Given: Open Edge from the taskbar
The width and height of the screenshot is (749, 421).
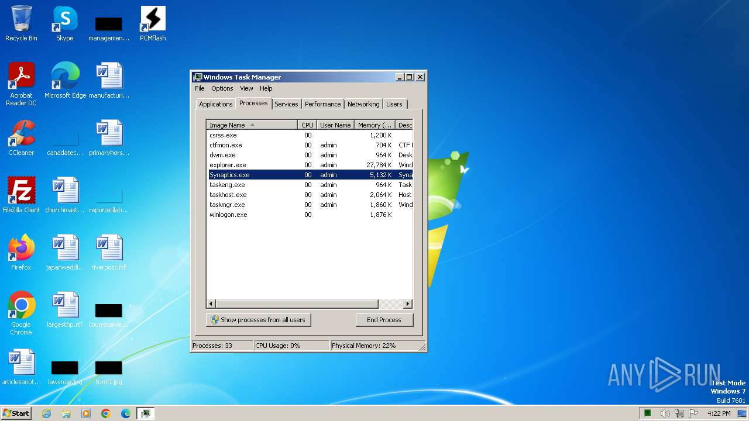Looking at the screenshot, I should (x=126, y=413).
